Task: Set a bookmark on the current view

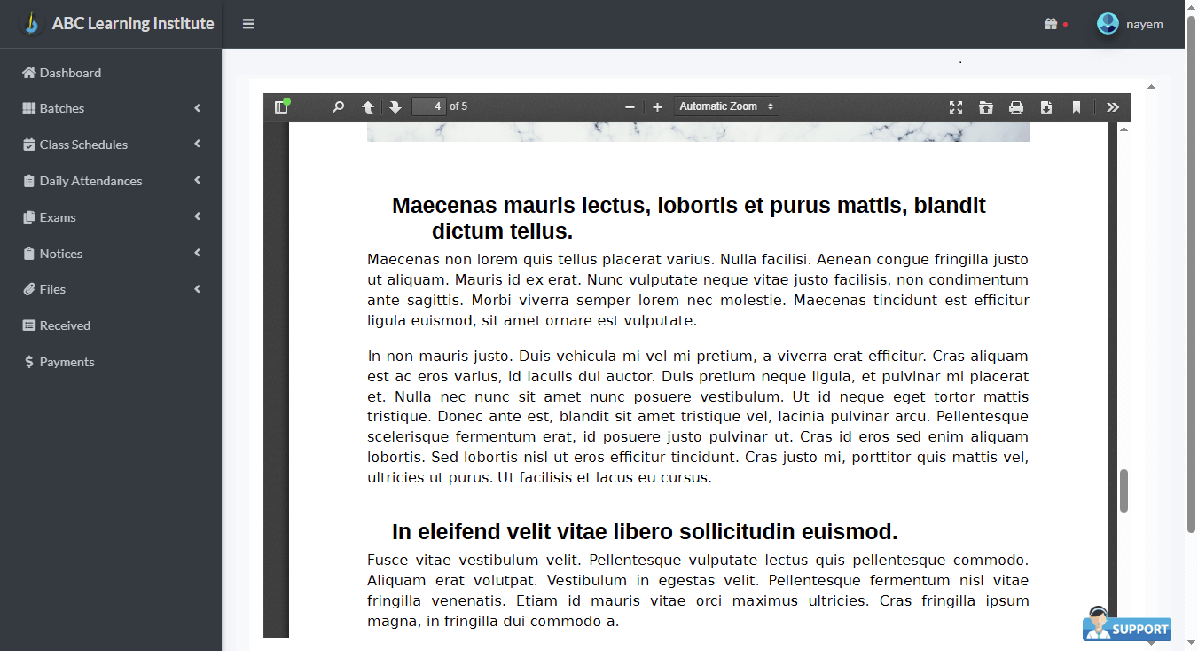Action: (x=1077, y=106)
